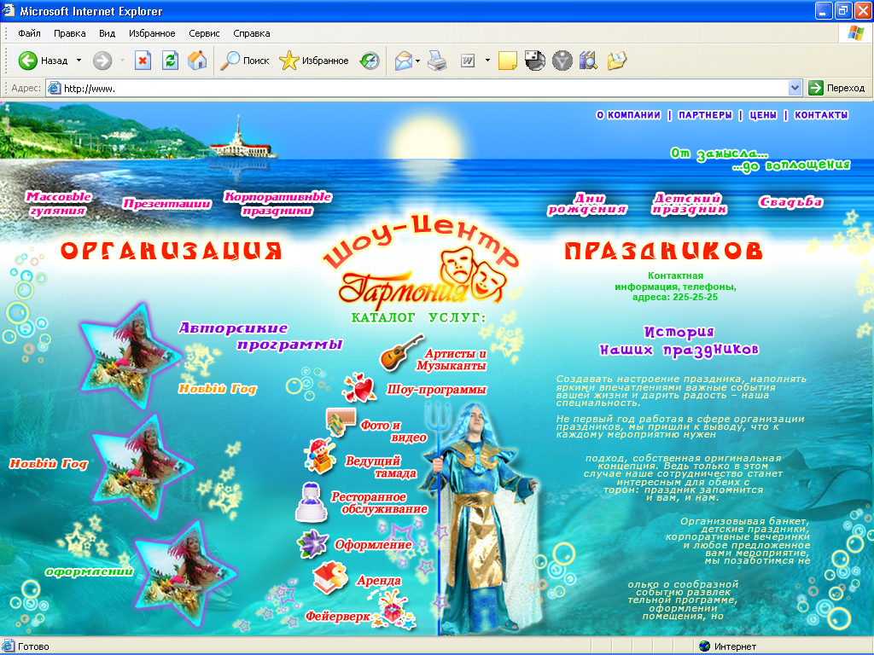Open the Фото и видео catalog link
This screenshot has width=874, height=655.
pos(393,431)
